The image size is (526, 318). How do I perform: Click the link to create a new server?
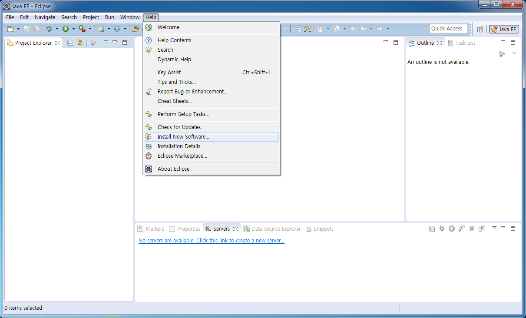point(212,241)
